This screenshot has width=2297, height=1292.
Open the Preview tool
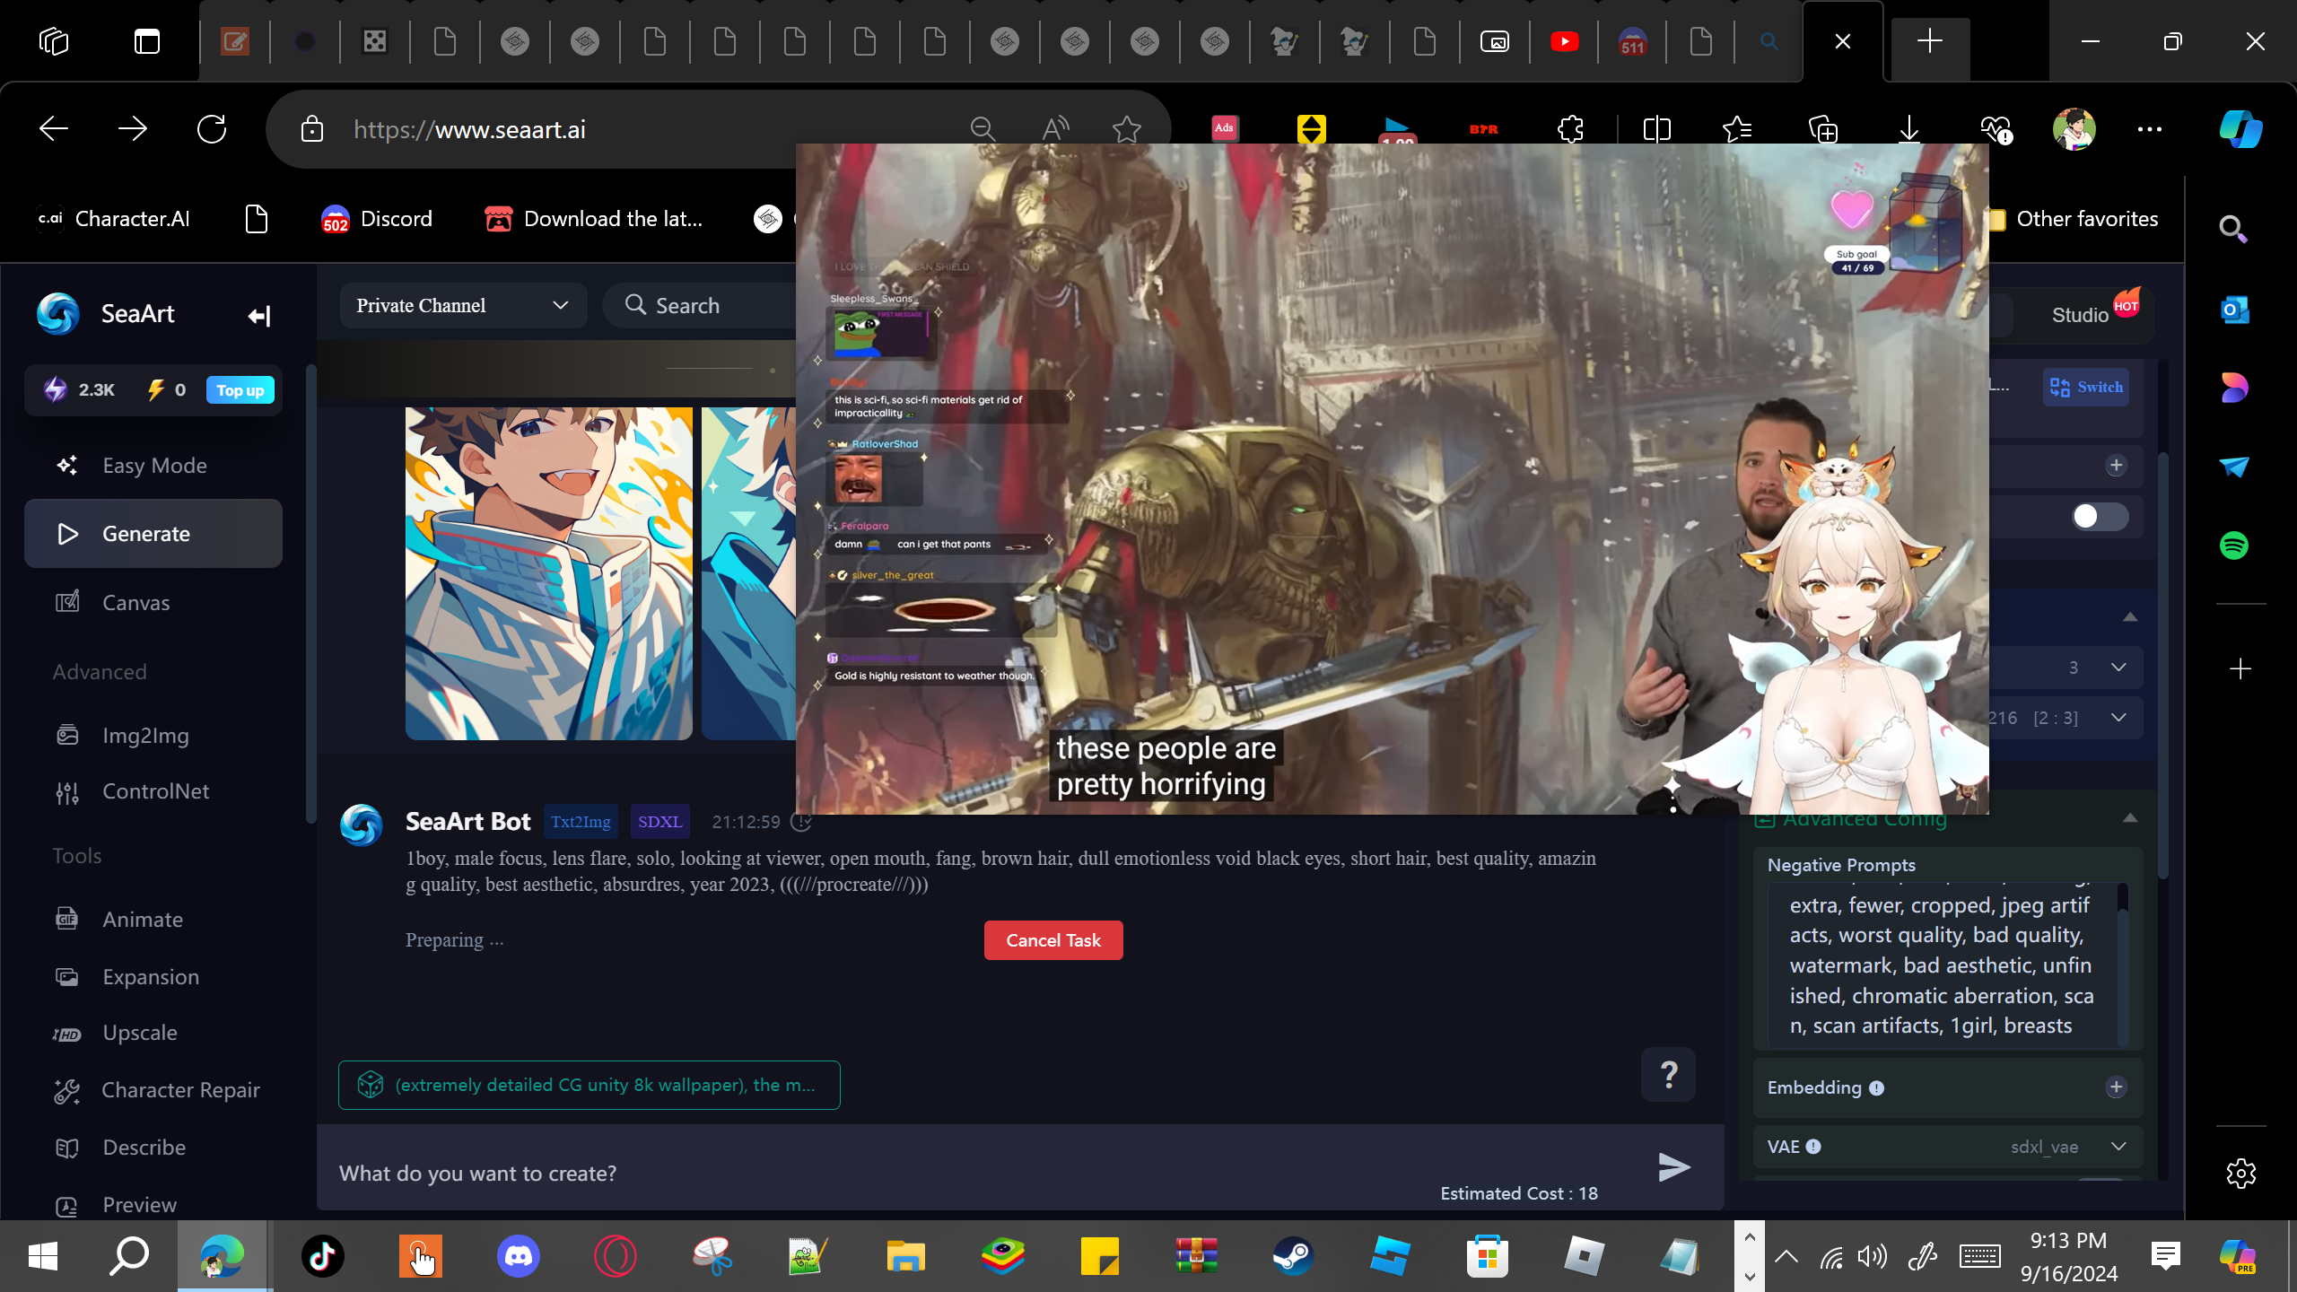tap(153, 1205)
